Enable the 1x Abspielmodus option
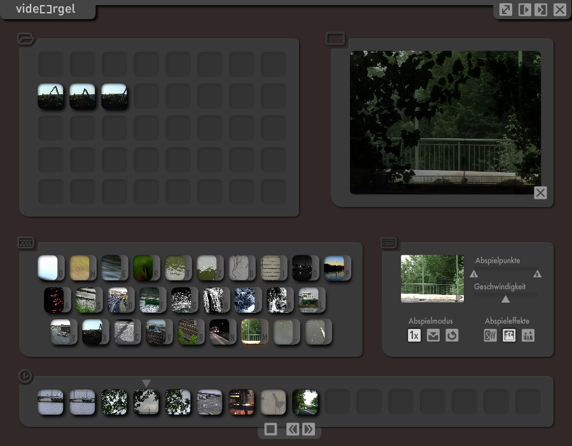This screenshot has width=572, height=446. click(414, 335)
